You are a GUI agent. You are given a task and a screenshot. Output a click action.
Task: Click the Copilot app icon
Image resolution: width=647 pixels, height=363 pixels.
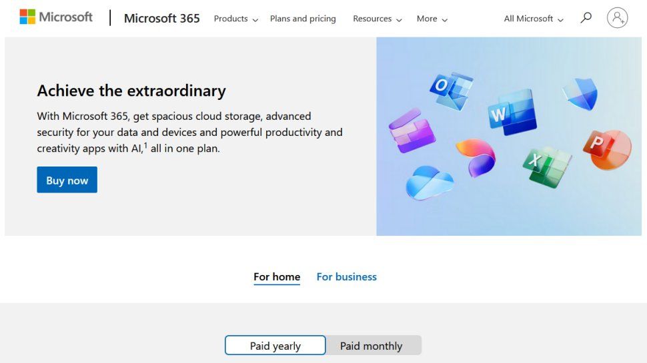coord(476,157)
